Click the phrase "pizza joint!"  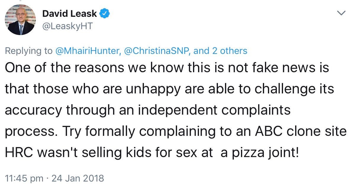[265, 153]
